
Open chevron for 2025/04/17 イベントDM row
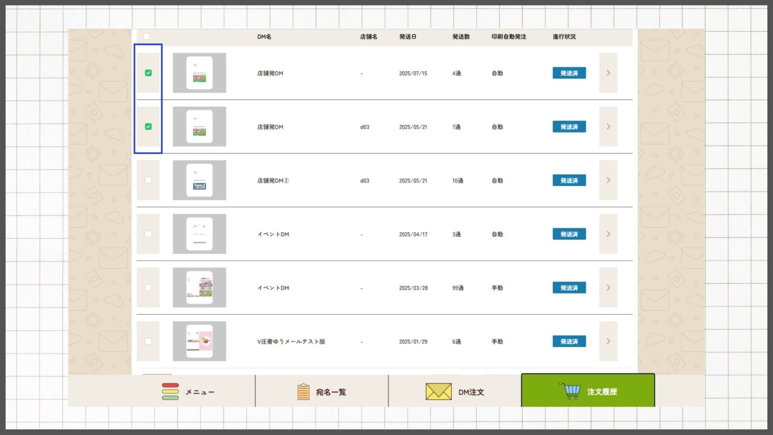(x=608, y=234)
